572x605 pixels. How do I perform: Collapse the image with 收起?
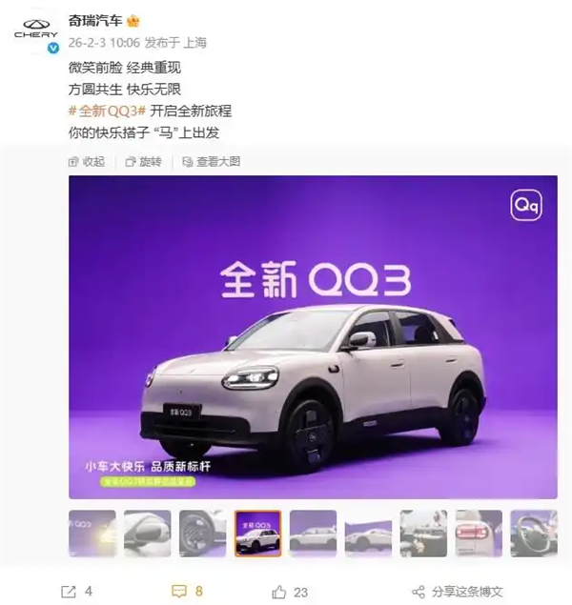(87, 162)
